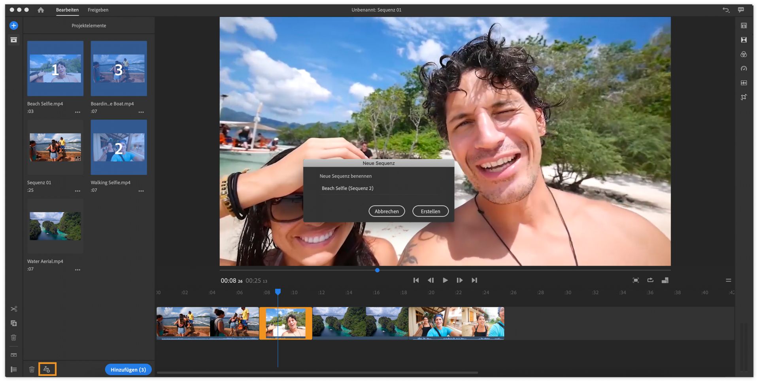Open the Home screen icon
Image resolution: width=759 pixels, height=383 pixels.
click(41, 10)
